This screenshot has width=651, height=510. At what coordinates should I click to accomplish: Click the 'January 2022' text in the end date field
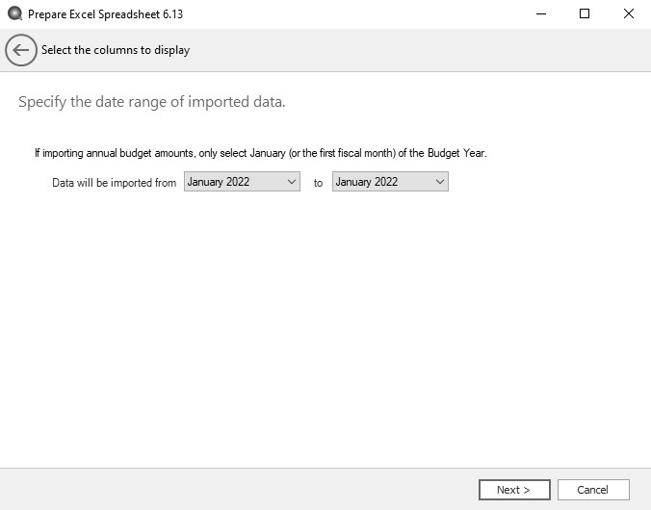pos(367,182)
